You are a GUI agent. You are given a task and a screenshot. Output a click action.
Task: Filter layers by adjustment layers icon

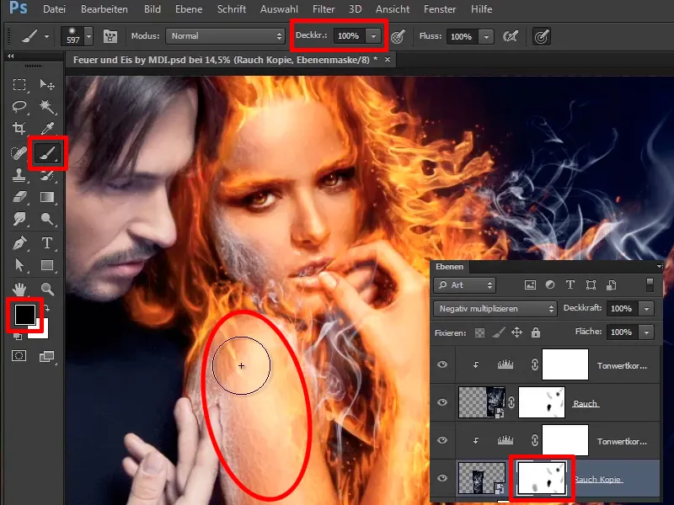click(x=550, y=284)
